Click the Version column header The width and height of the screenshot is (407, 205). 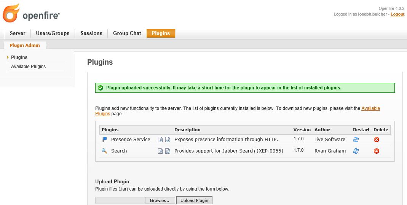tap(302, 130)
